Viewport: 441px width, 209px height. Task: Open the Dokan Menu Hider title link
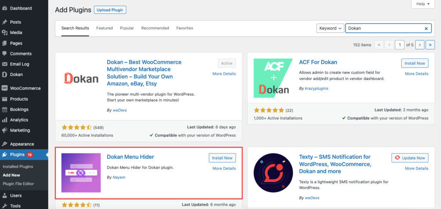130,157
